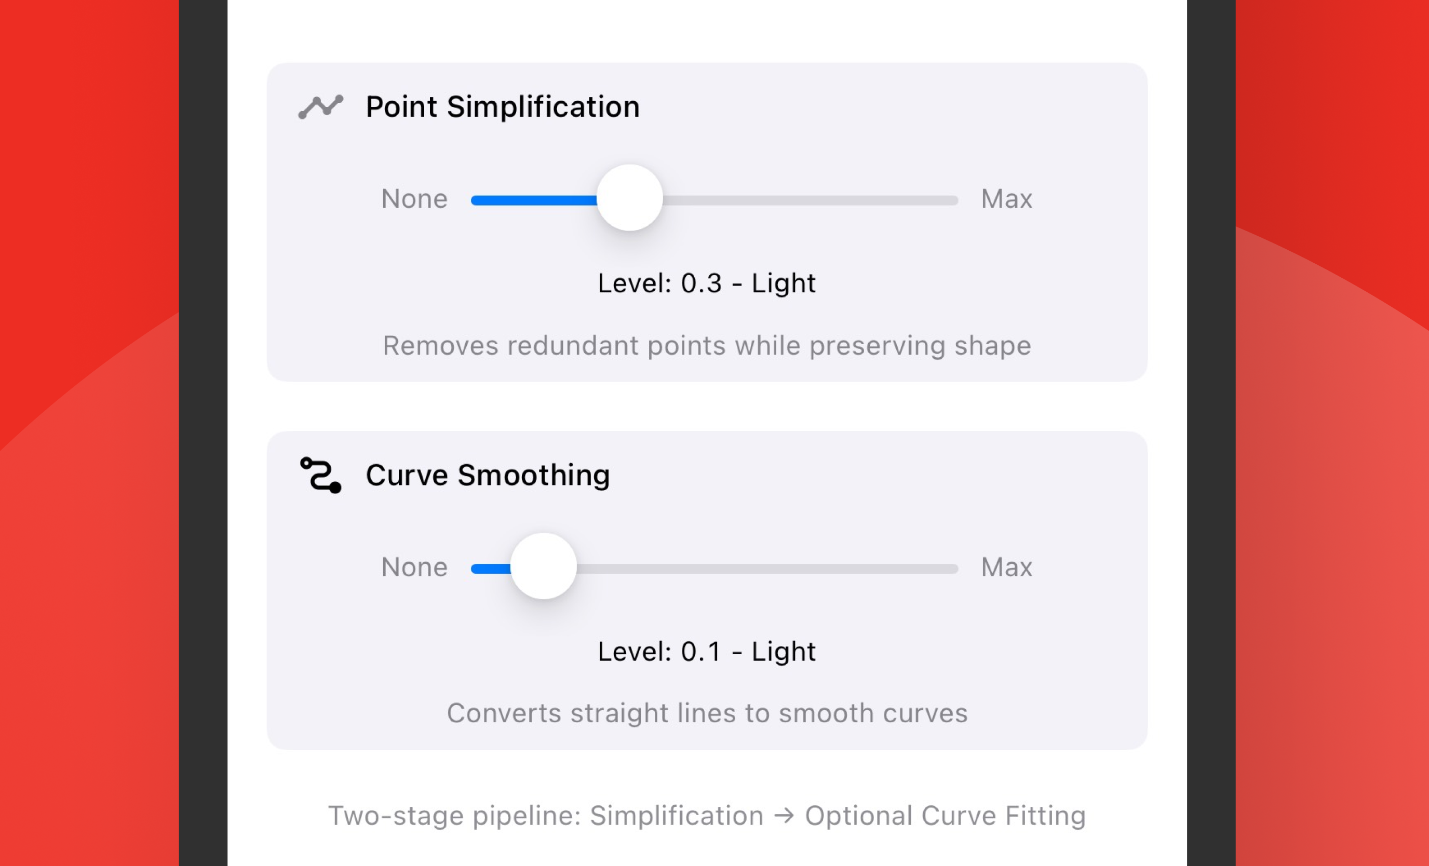
Task: Click the None label for Curve Smoothing
Action: (x=414, y=567)
